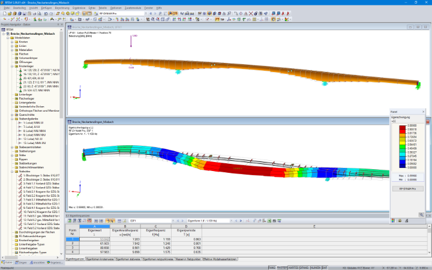Image resolution: width=432 pixels, height=270 pixels.
Task: Click the previous load case arrow in toolbar
Action: click(151, 13)
